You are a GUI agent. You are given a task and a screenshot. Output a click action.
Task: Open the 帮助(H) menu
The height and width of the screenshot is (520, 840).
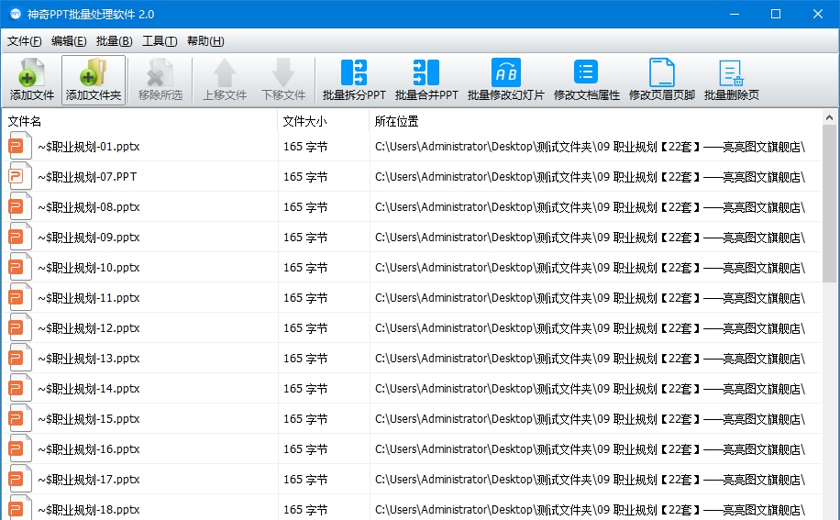(x=205, y=41)
